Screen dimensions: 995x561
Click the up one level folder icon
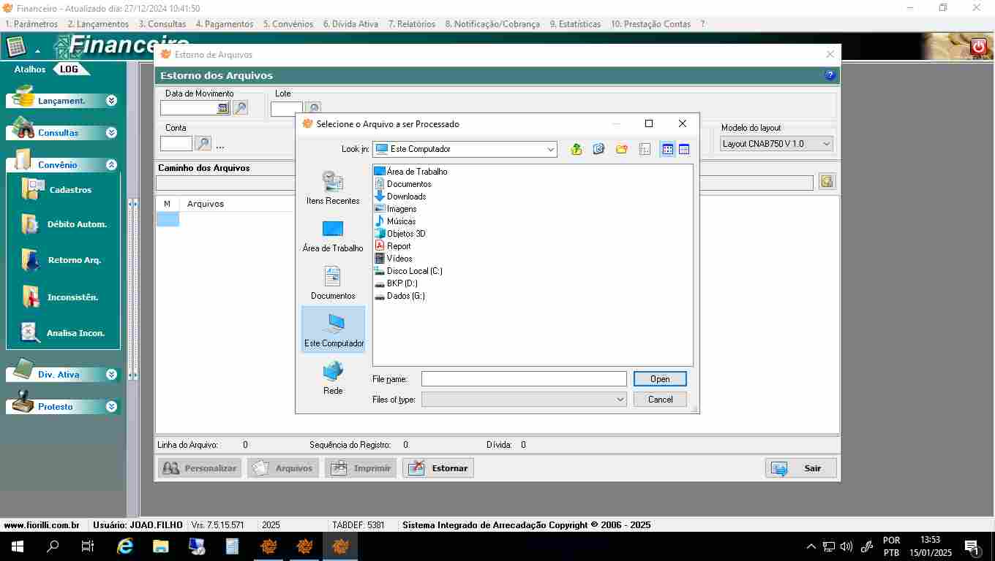pyautogui.click(x=577, y=149)
